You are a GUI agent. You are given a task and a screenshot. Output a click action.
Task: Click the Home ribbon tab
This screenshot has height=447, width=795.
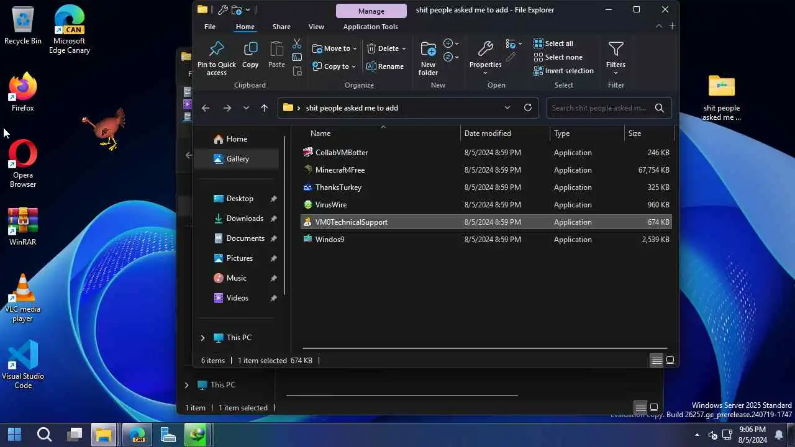tap(245, 27)
